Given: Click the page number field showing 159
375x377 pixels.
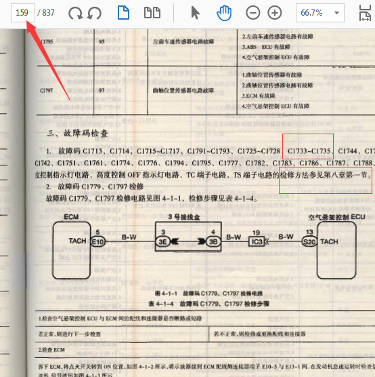Looking at the screenshot, I should [23, 13].
